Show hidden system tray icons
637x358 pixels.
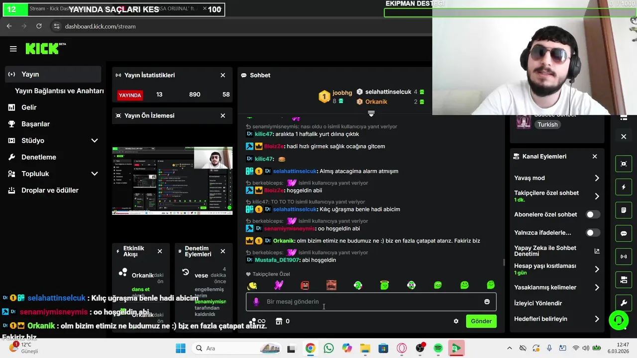[x=509, y=348]
